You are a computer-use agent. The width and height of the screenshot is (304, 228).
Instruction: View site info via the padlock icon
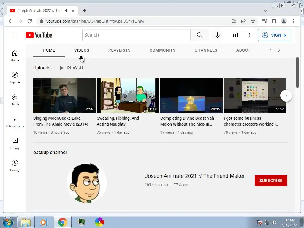click(x=41, y=21)
